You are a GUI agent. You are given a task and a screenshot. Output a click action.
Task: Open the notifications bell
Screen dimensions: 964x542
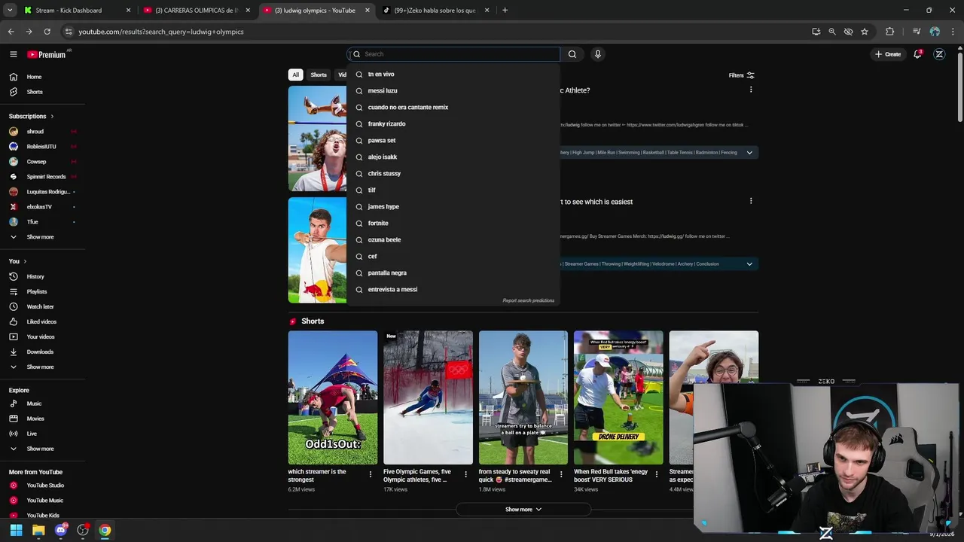[917, 54]
